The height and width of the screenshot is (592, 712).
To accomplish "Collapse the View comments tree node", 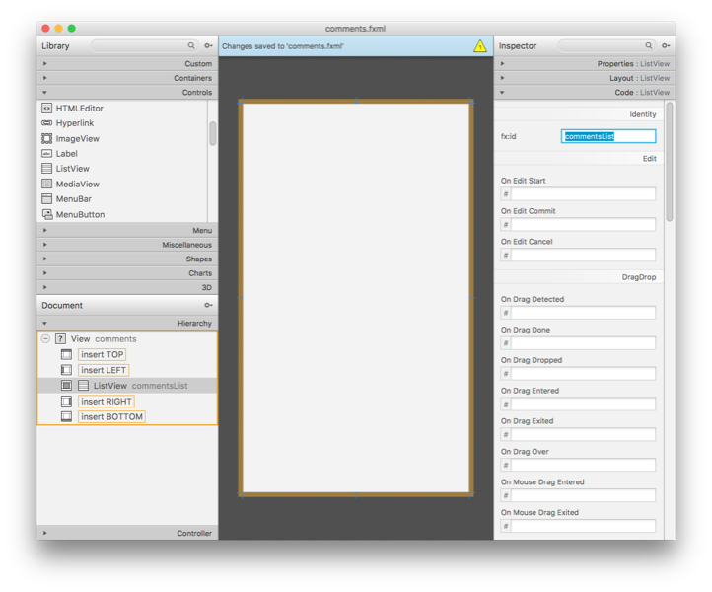I will [x=45, y=339].
